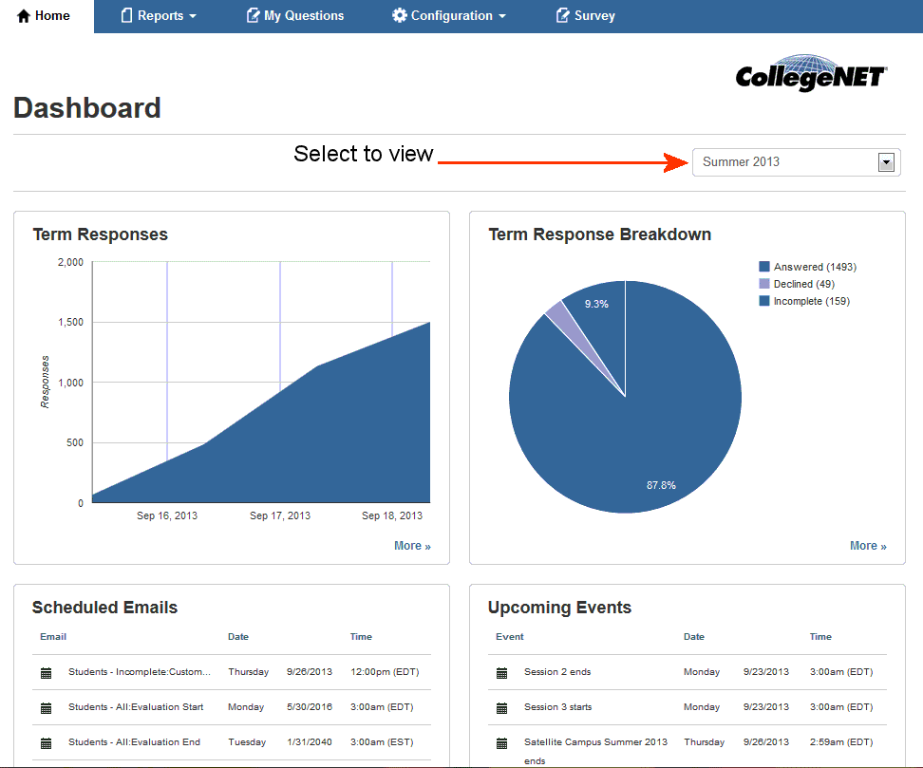Viewport: 923px width, 768px height.
Task: Click the 1/31/2040 date cell
Action: point(309,742)
